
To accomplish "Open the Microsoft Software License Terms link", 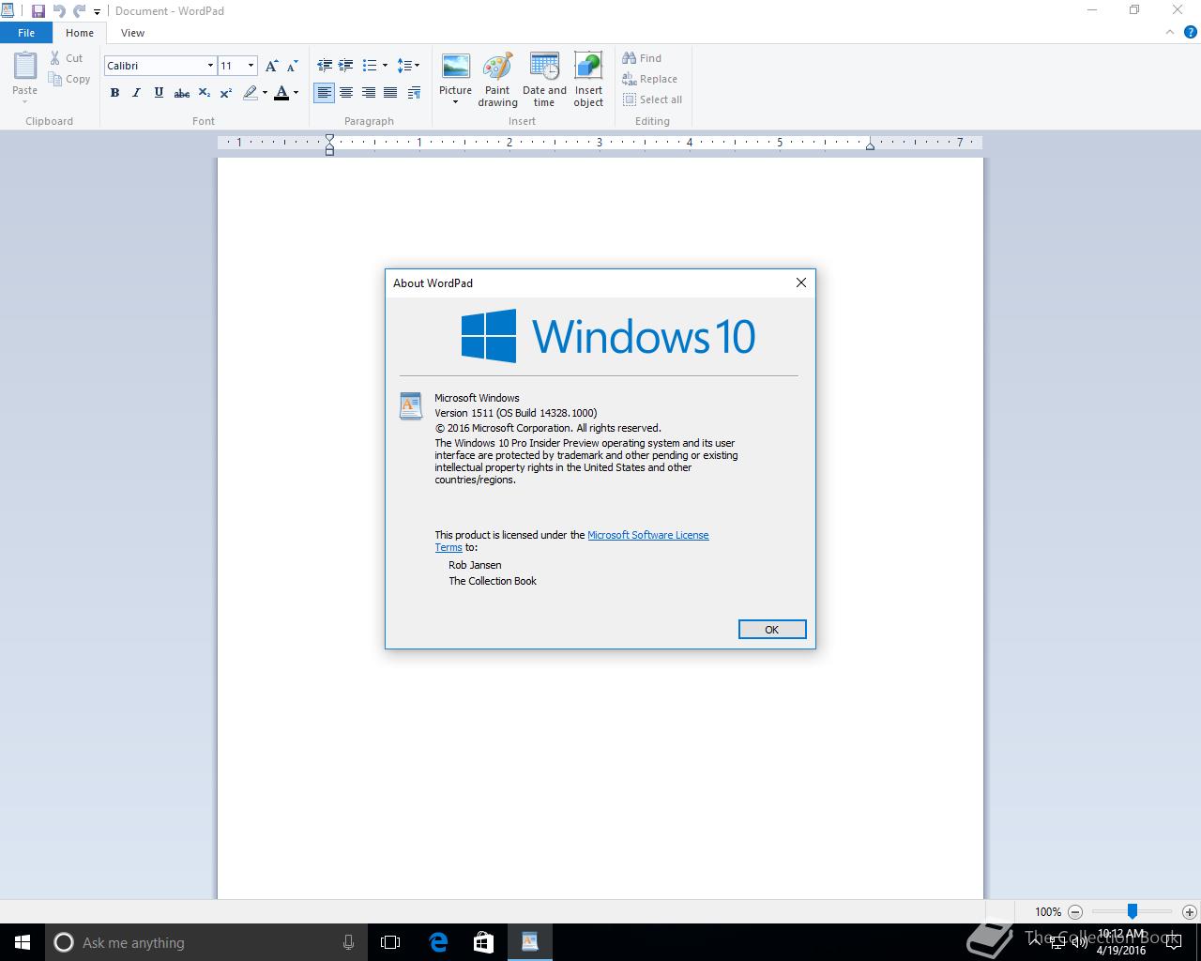I will [x=571, y=541].
